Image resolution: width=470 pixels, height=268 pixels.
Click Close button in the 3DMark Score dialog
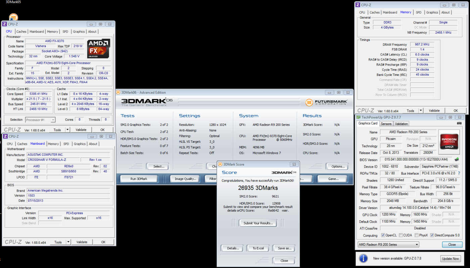point(284,261)
